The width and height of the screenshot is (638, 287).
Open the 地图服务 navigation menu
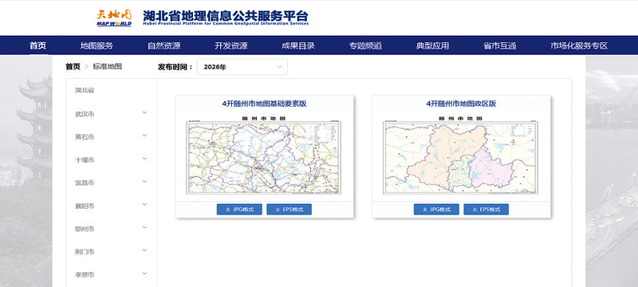[x=96, y=46]
